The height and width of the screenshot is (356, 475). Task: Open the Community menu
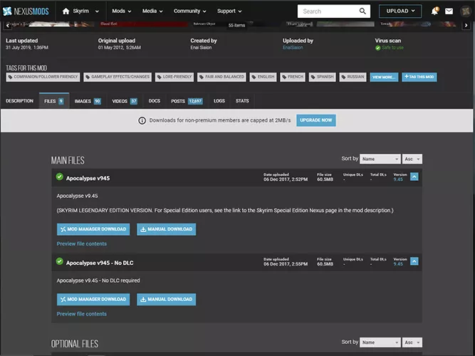[x=189, y=11]
